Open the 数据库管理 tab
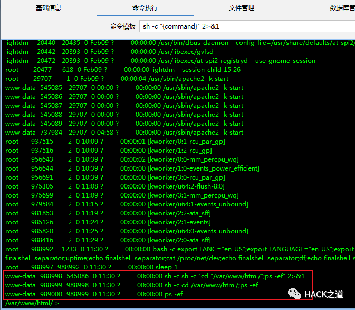This screenshot has height=310, width=355. coord(342,8)
